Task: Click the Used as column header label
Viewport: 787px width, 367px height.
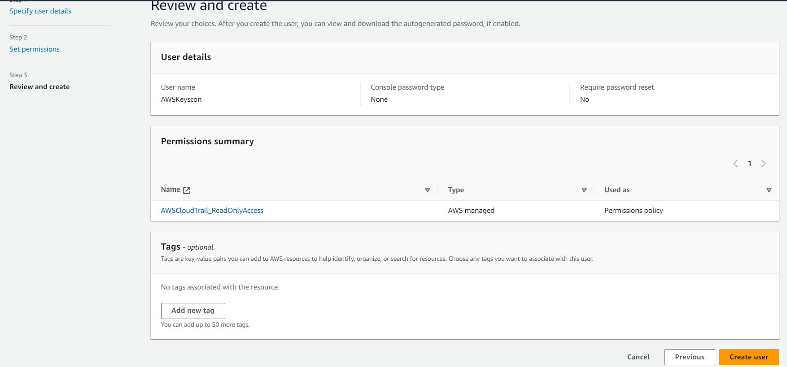Action: coord(616,190)
